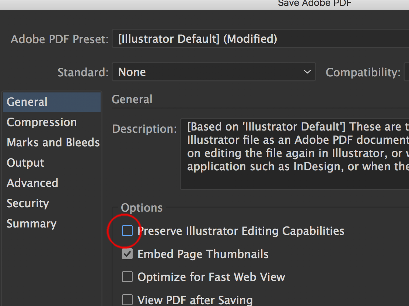Click the Save Adobe PDF title bar

[314, 4]
